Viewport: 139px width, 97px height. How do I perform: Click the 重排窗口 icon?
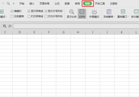click(x=123, y=12)
